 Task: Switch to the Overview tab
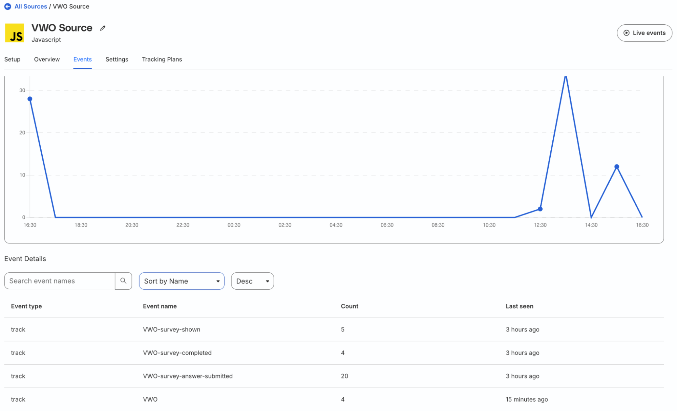coord(47,59)
